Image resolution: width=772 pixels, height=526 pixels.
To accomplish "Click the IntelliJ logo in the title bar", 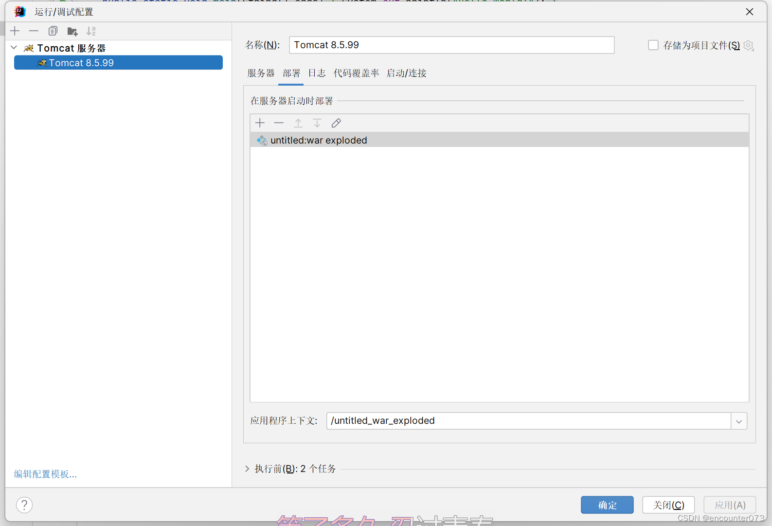I will [19, 11].
